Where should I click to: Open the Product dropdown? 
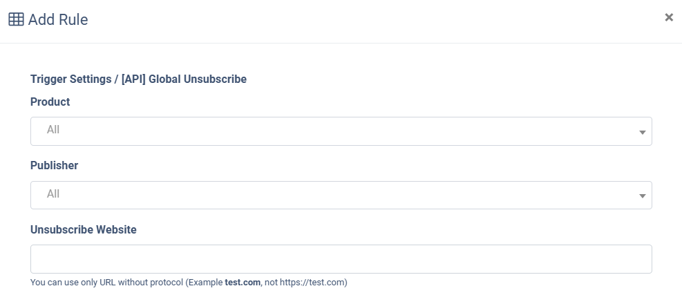coord(341,131)
